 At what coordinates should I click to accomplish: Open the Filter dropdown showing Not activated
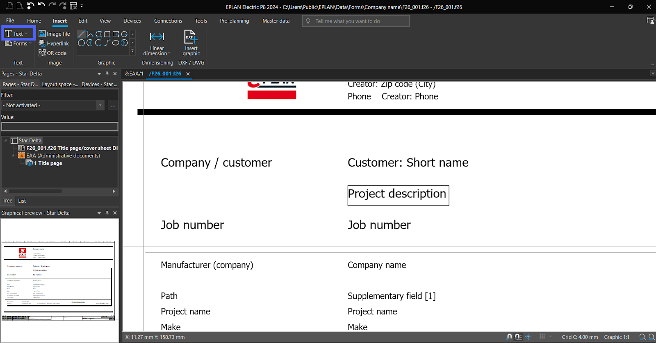(x=100, y=105)
